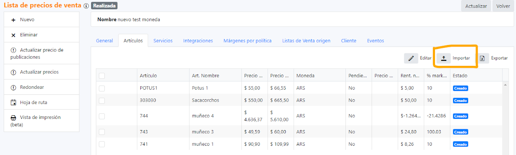Screen dimensions: 516x155
Task: Click the table scrollbar up arrow
Action: [506, 85]
